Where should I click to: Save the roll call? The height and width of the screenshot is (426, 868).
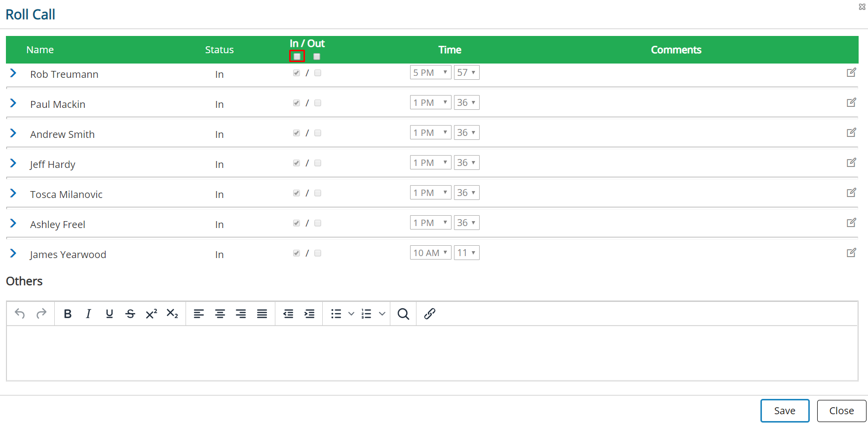click(785, 411)
